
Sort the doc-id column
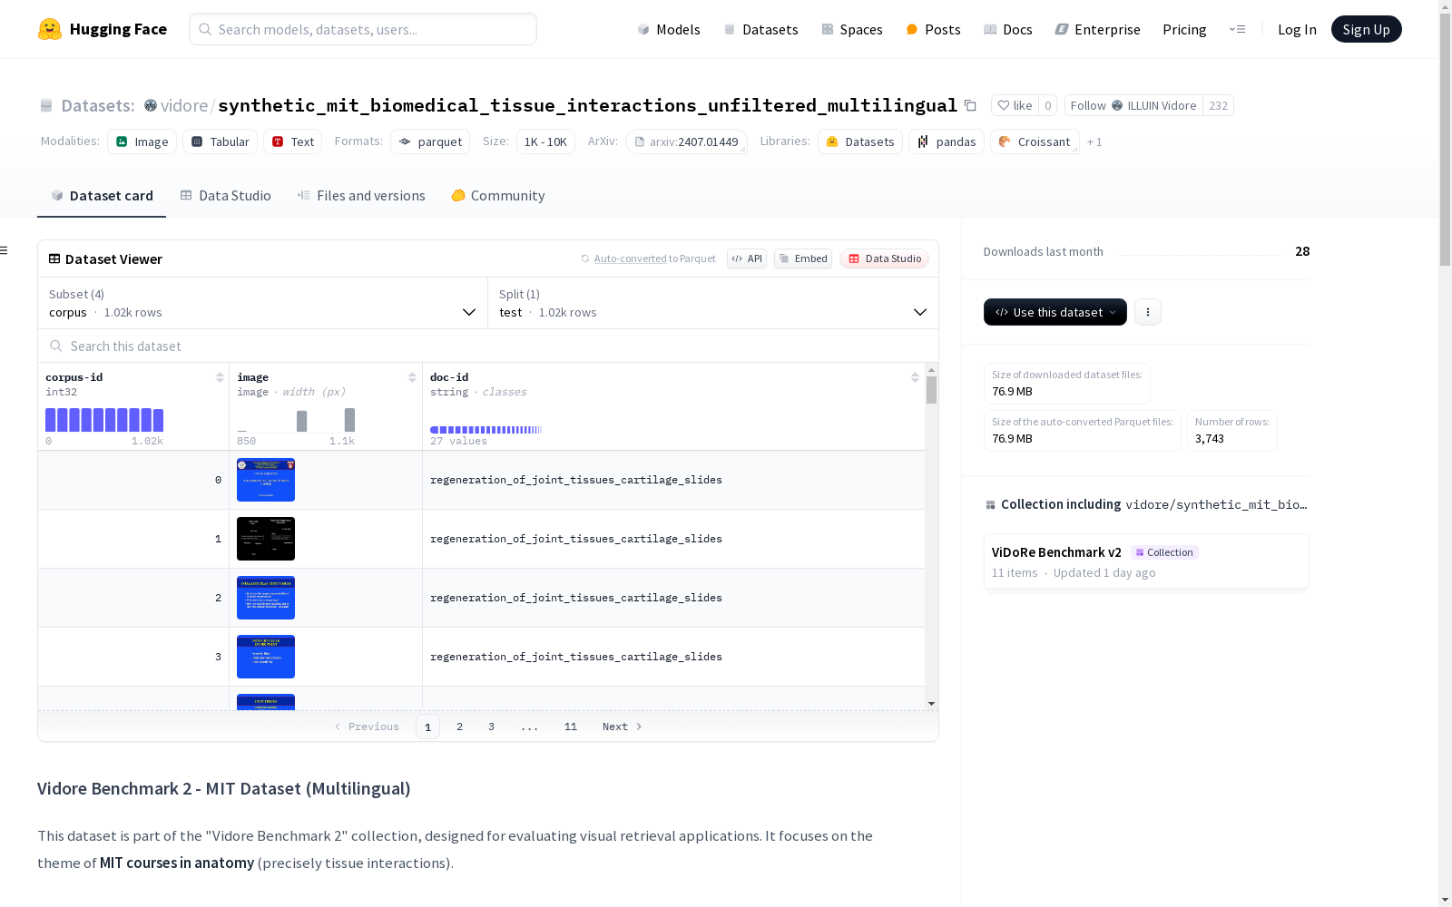[x=915, y=377]
